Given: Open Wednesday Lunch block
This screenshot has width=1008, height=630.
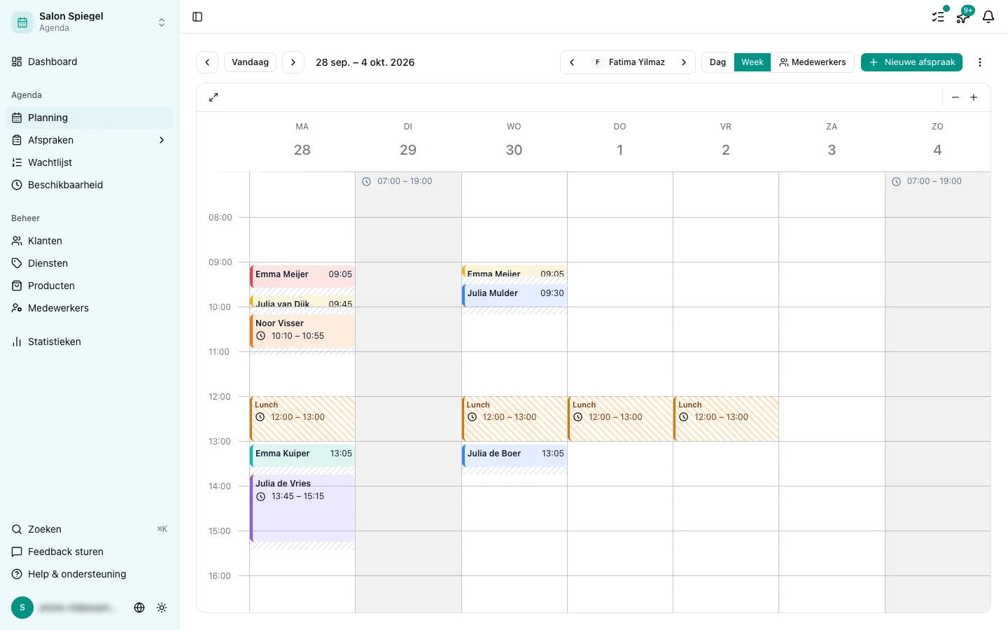Looking at the screenshot, I should pos(514,419).
